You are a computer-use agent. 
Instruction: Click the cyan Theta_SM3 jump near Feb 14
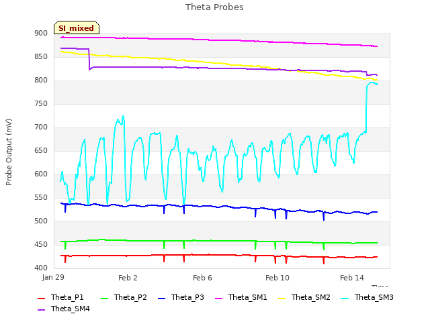click(366, 109)
